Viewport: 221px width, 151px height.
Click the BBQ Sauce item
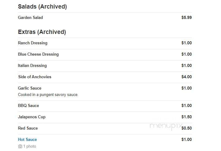(29, 105)
